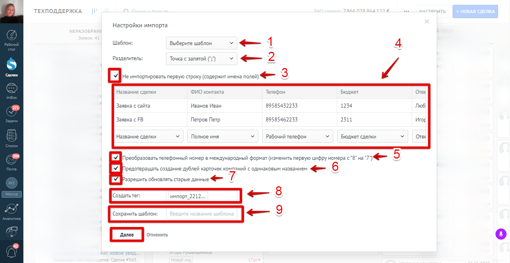The width and height of the screenshot is (510, 263).
Task: Toggle 'Не импортировать первую строку' checkbox
Action: point(115,76)
